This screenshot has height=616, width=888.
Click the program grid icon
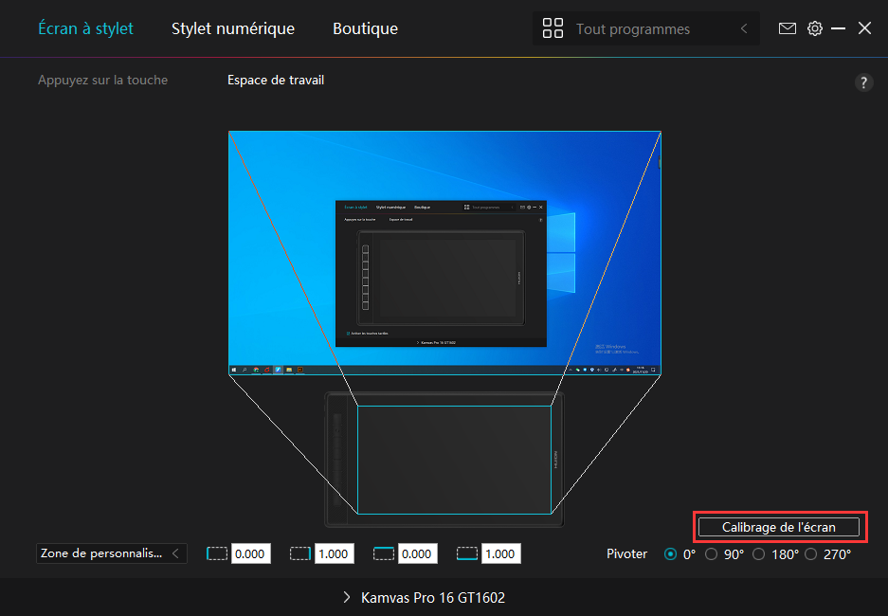[553, 28]
